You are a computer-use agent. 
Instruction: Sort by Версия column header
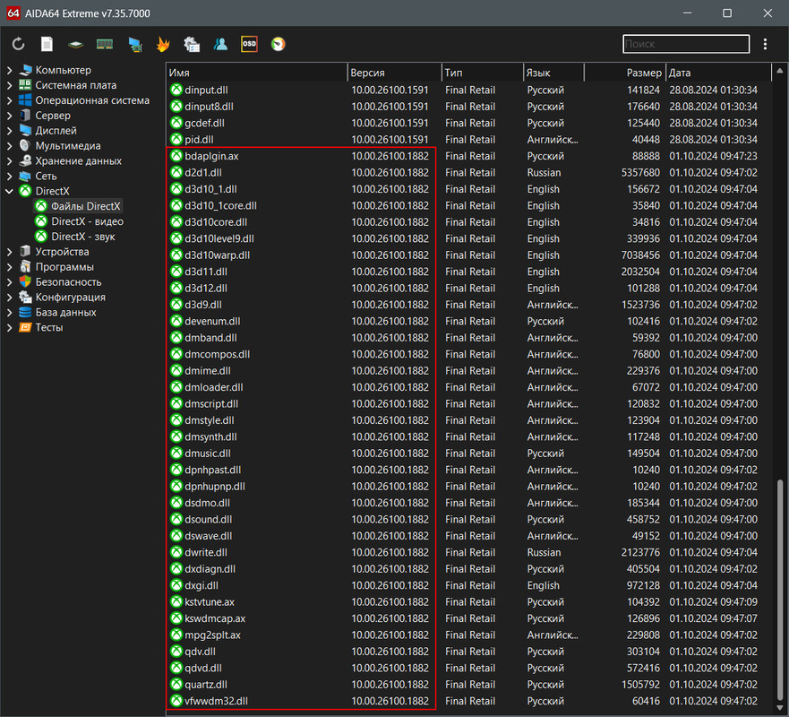coord(394,73)
